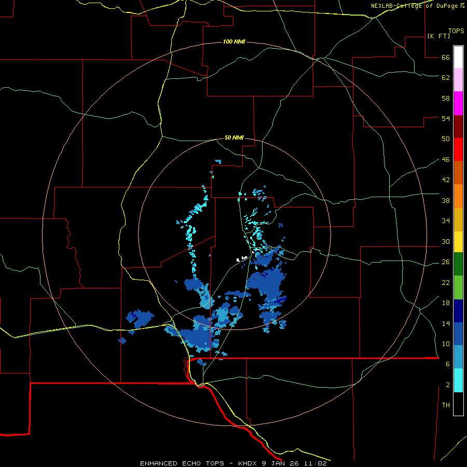Select the bright red legend swatch
The image size is (467, 467).
coord(458,149)
